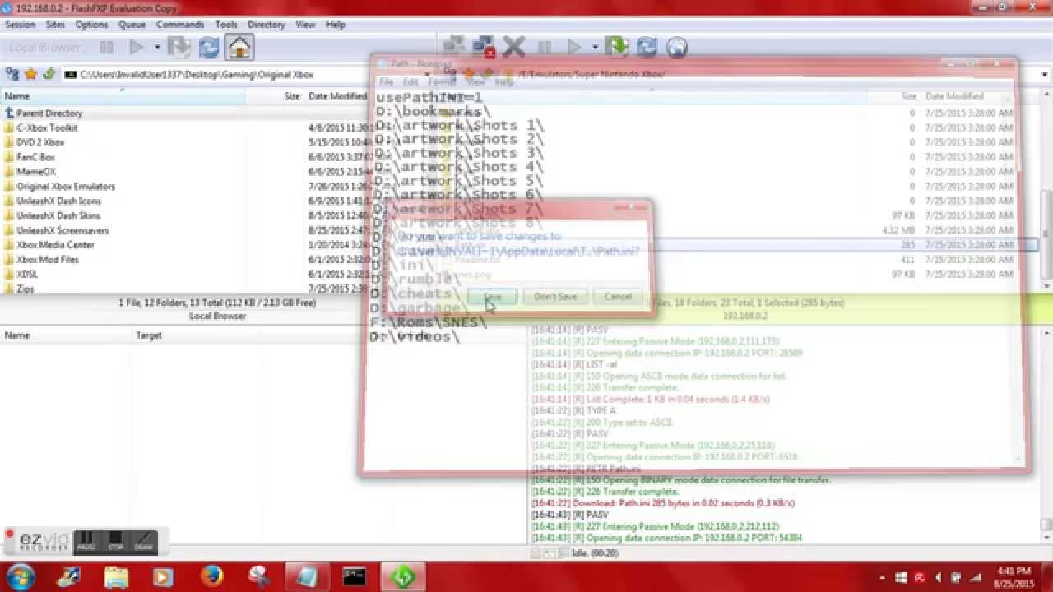Select the UnleashX Dash Icons folder

click(58, 201)
